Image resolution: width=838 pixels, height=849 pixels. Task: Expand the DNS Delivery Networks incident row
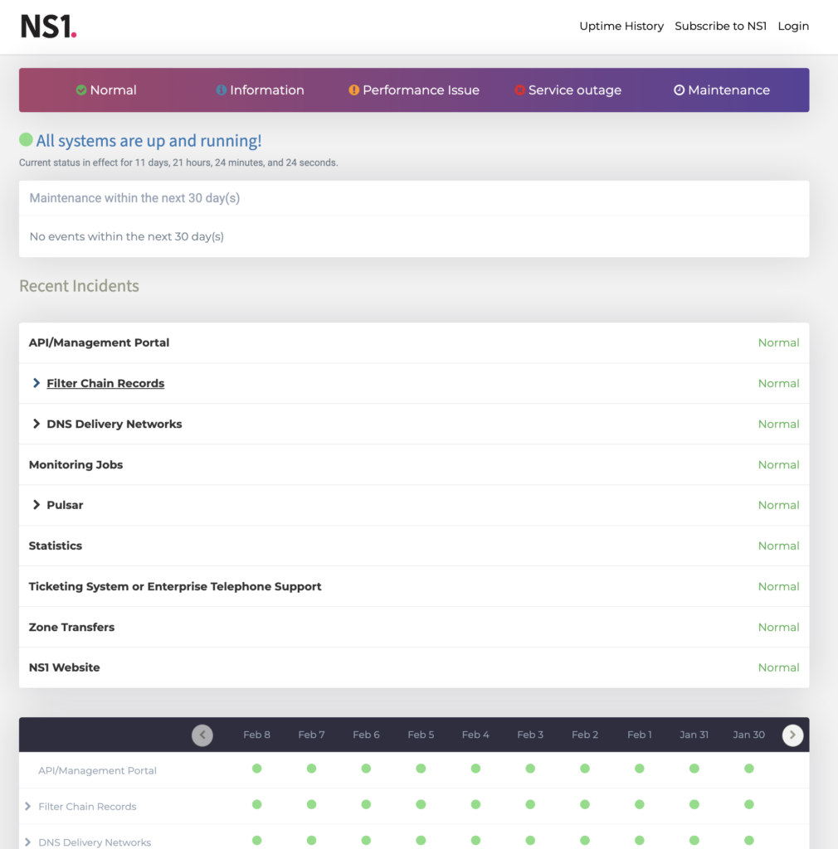point(36,424)
